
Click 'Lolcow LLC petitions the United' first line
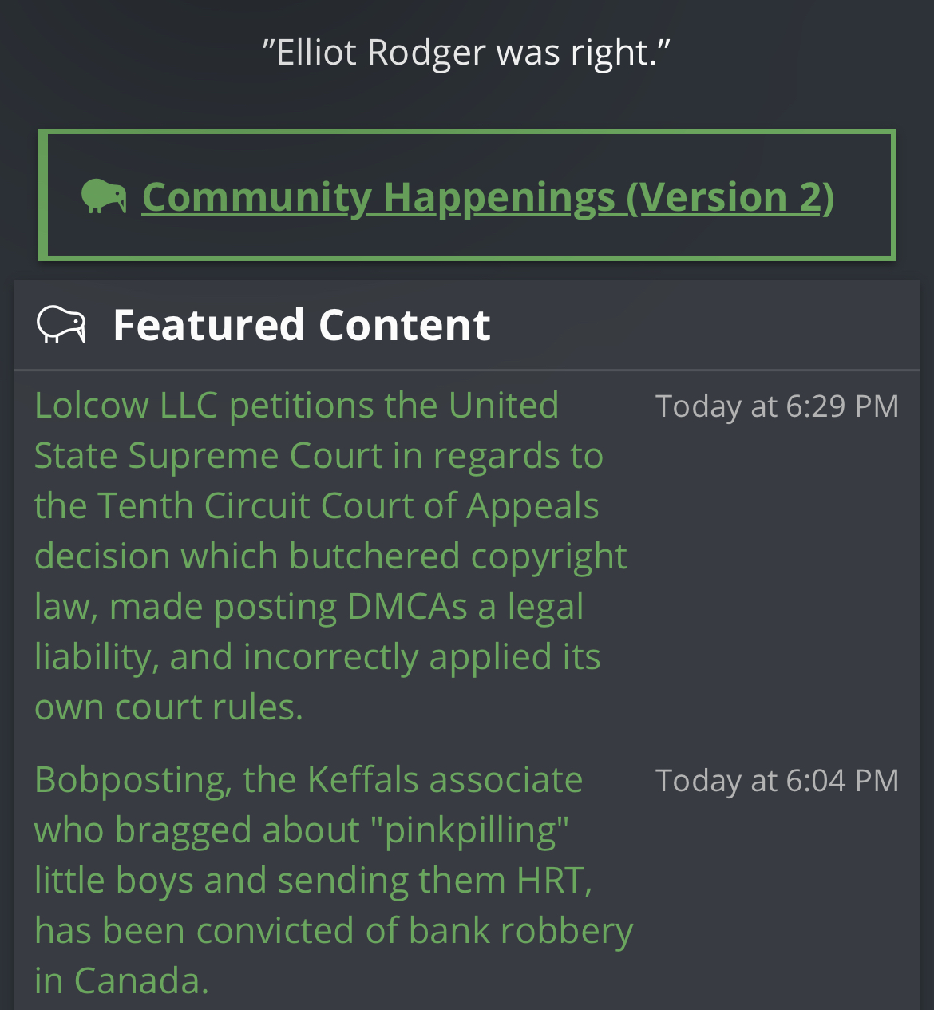(x=296, y=405)
